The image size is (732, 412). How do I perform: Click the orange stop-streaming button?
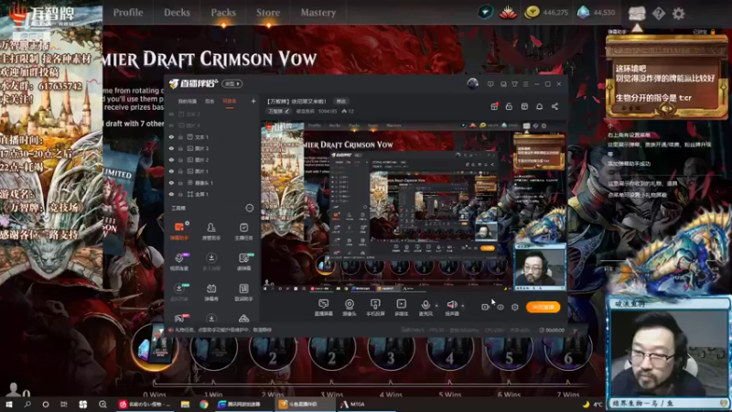point(543,307)
